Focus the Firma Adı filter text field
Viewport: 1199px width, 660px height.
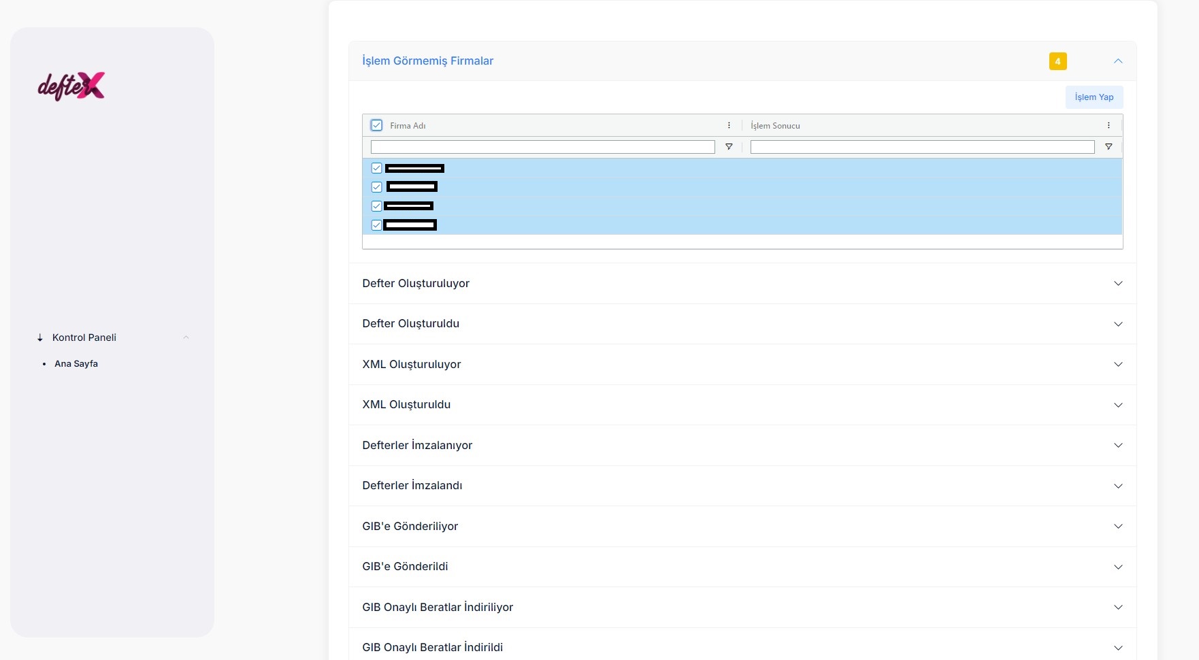(542, 147)
